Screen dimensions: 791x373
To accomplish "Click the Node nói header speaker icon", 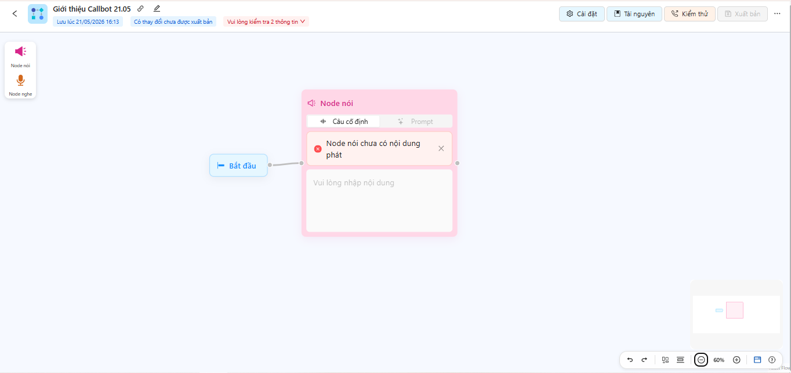I will click(x=311, y=103).
